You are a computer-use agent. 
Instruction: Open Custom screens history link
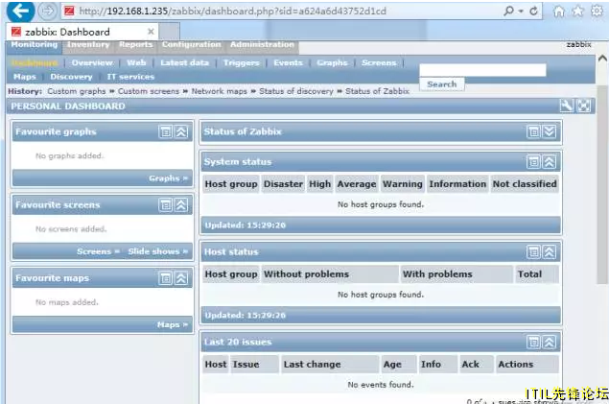point(149,91)
